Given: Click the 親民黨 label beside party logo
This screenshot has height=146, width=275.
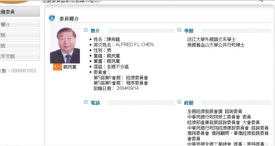Looking at the screenshot, I should pyautogui.click(x=70, y=67).
